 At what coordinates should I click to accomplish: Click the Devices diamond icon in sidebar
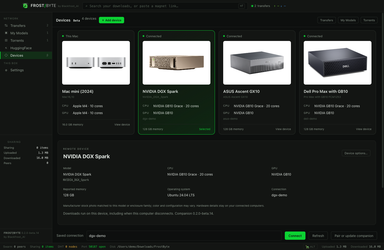(6, 55)
